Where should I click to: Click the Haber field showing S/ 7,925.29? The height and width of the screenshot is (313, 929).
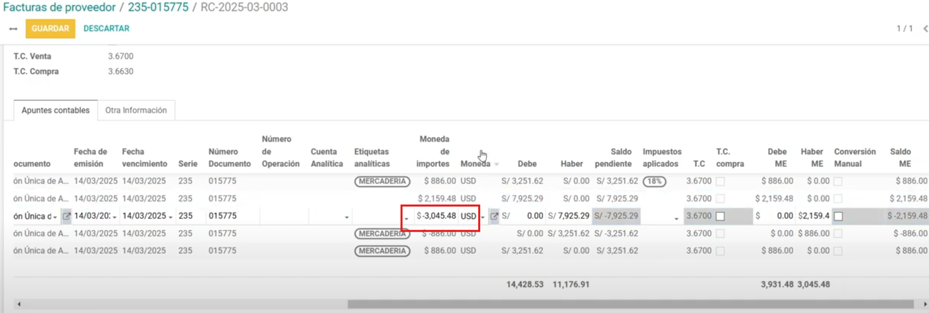point(569,216)
